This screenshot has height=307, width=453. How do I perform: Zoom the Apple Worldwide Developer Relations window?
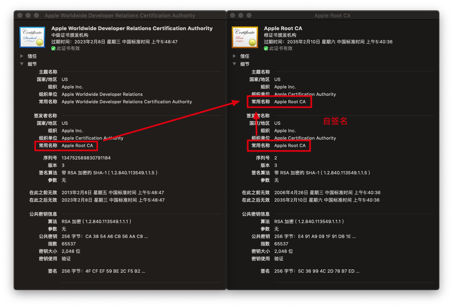36,15
